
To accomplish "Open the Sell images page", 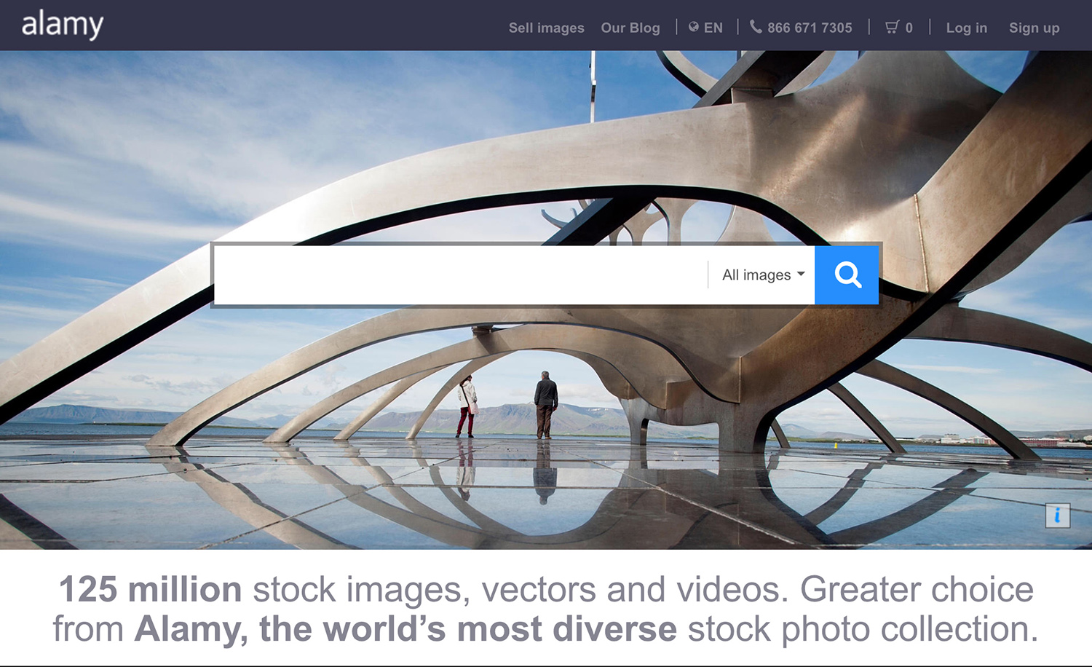I will click(546, 28).
